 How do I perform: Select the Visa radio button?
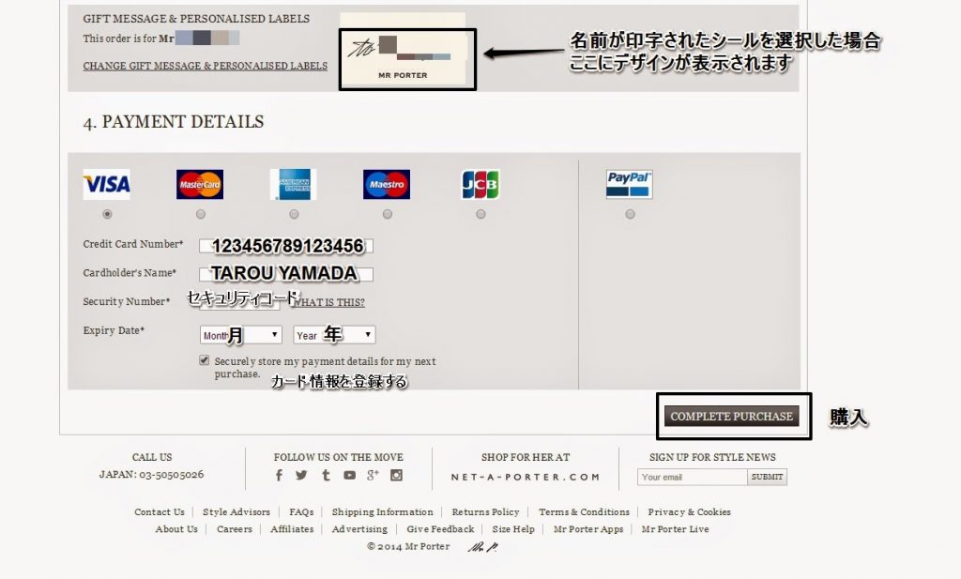pyautogui.click(x=107, y=214)
